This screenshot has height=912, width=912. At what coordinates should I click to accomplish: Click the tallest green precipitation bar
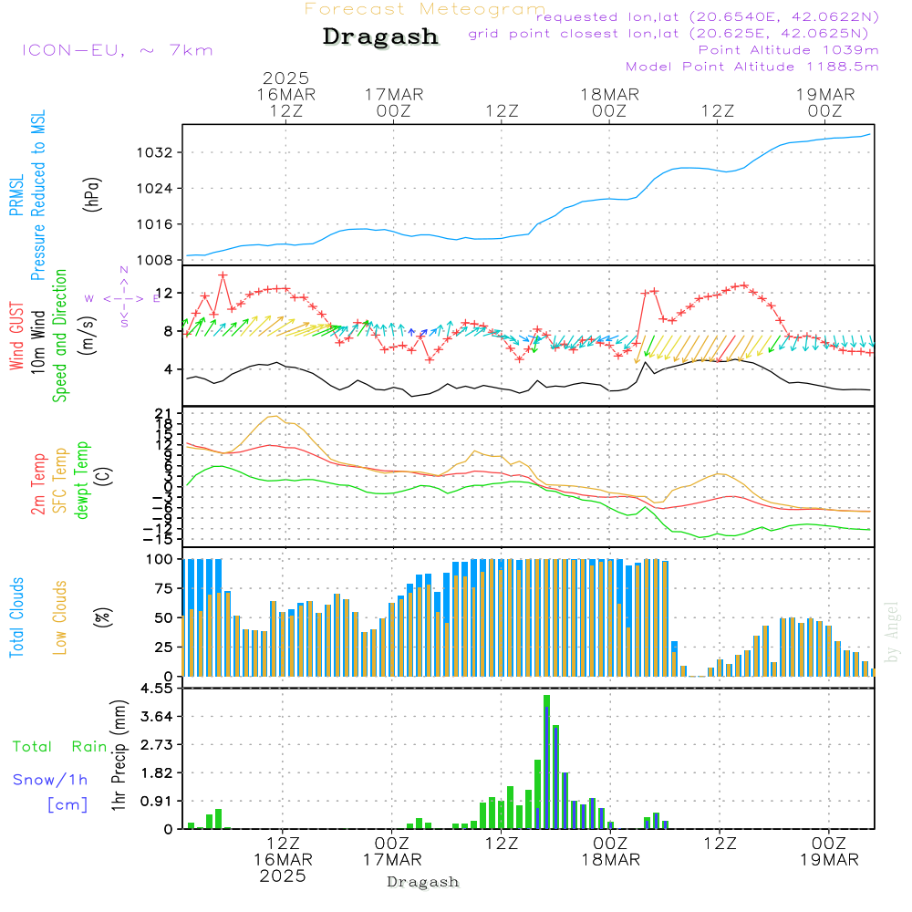546,762
